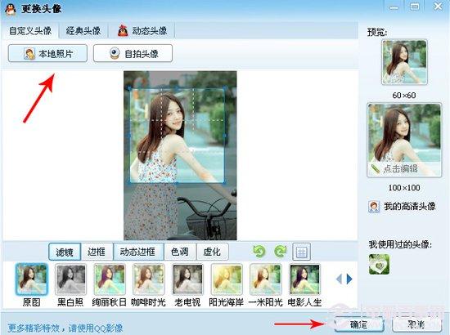
Task: Select the 虚化 effects tab
Action: coord(213,252)
